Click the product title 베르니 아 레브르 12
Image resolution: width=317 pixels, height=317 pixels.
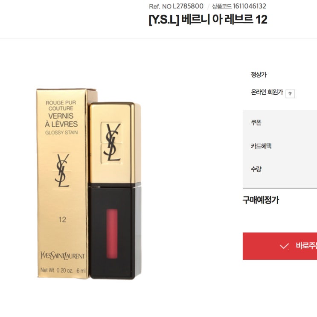[x=208, y=20]
